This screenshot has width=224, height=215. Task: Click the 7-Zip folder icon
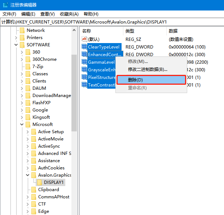pos(28,67)
